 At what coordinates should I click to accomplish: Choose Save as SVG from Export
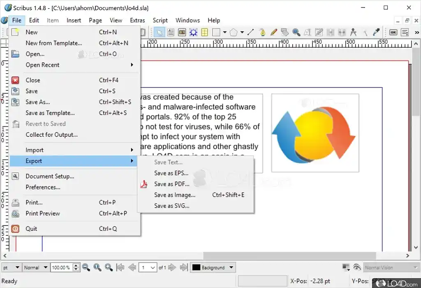click(196, 206)
